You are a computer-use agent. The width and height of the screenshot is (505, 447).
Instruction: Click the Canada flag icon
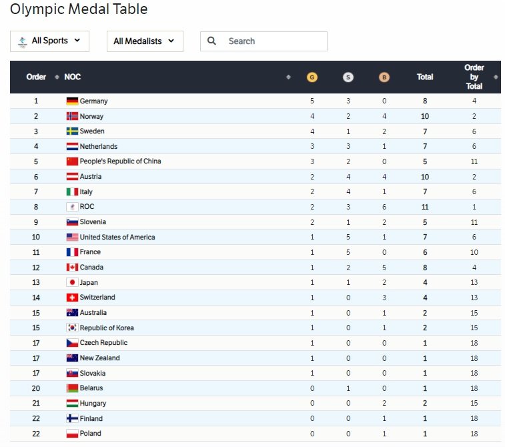(72, 268)
